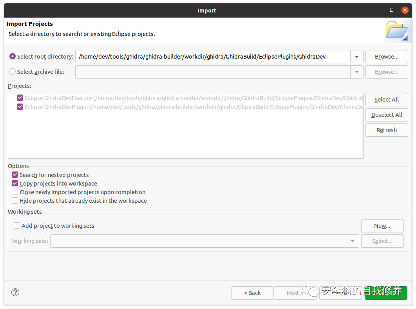Go Back to the previous wizard page

252,293
